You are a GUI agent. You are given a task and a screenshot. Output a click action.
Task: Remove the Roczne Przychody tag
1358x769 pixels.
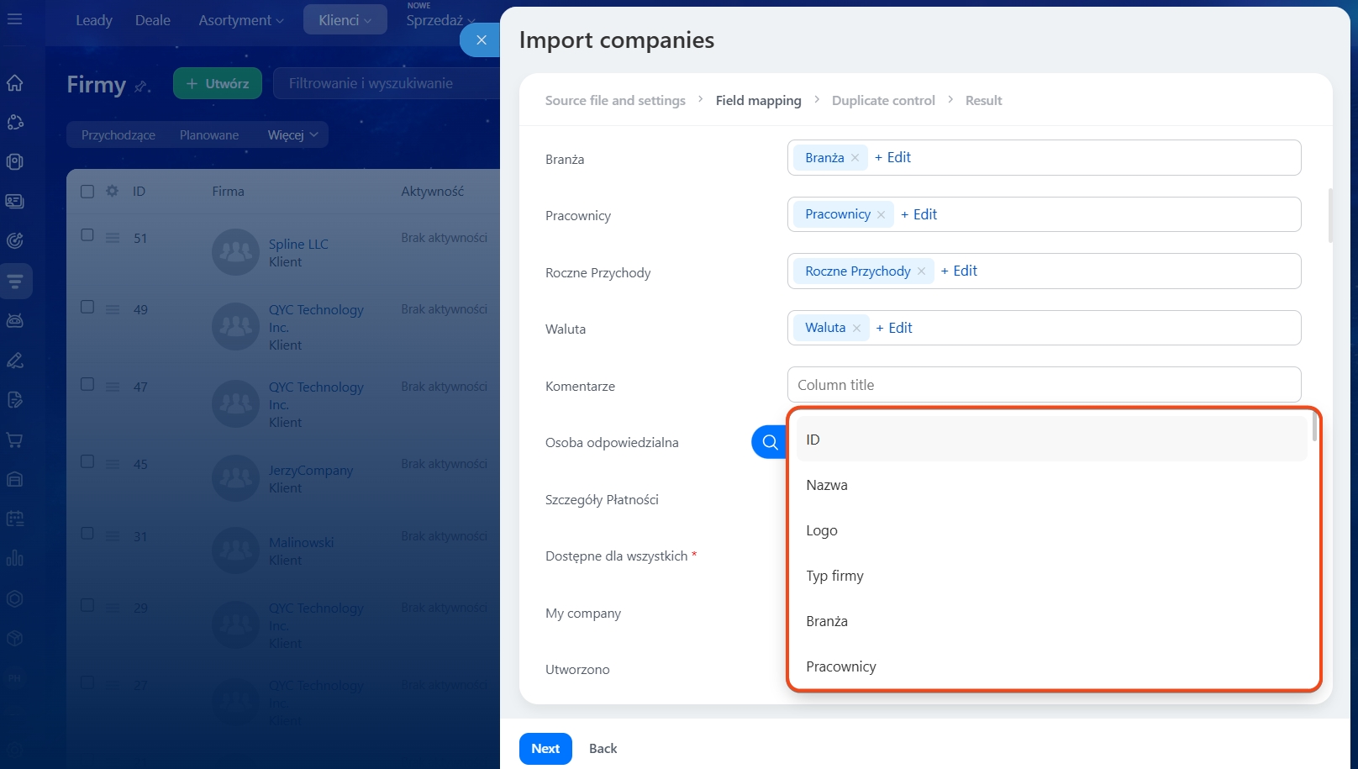[x=921, y=271]
